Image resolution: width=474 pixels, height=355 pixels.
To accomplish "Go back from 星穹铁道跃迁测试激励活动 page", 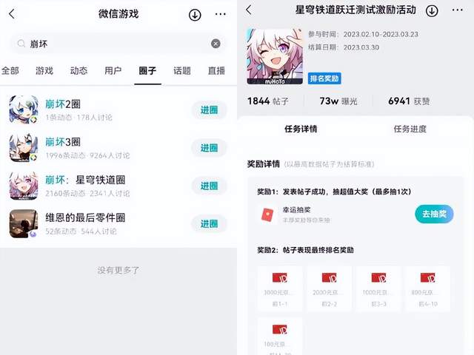I will click(249, 10).
